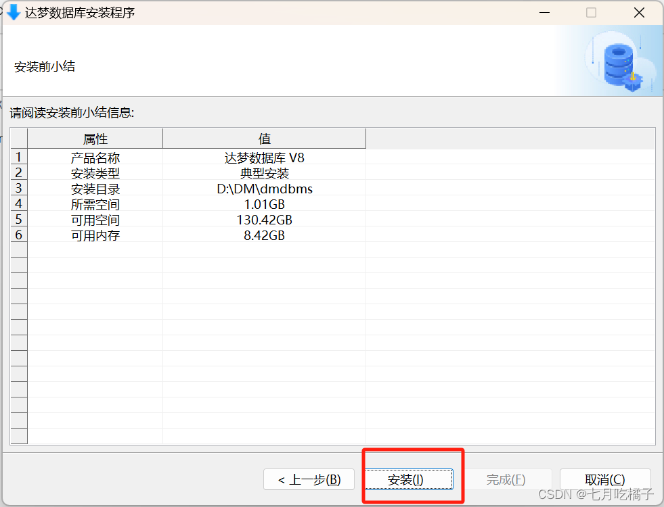Click row header number 6
664x507 pixels.
tap(19, 235)
